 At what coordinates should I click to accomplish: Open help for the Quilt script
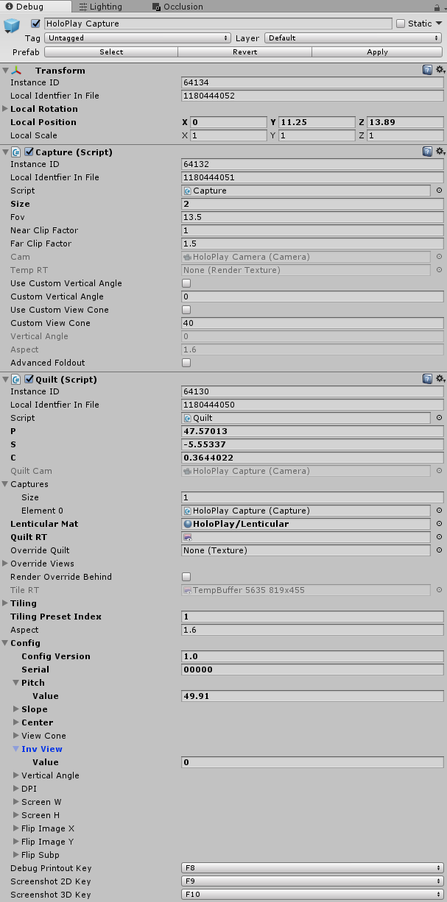[x=427, y=379]
